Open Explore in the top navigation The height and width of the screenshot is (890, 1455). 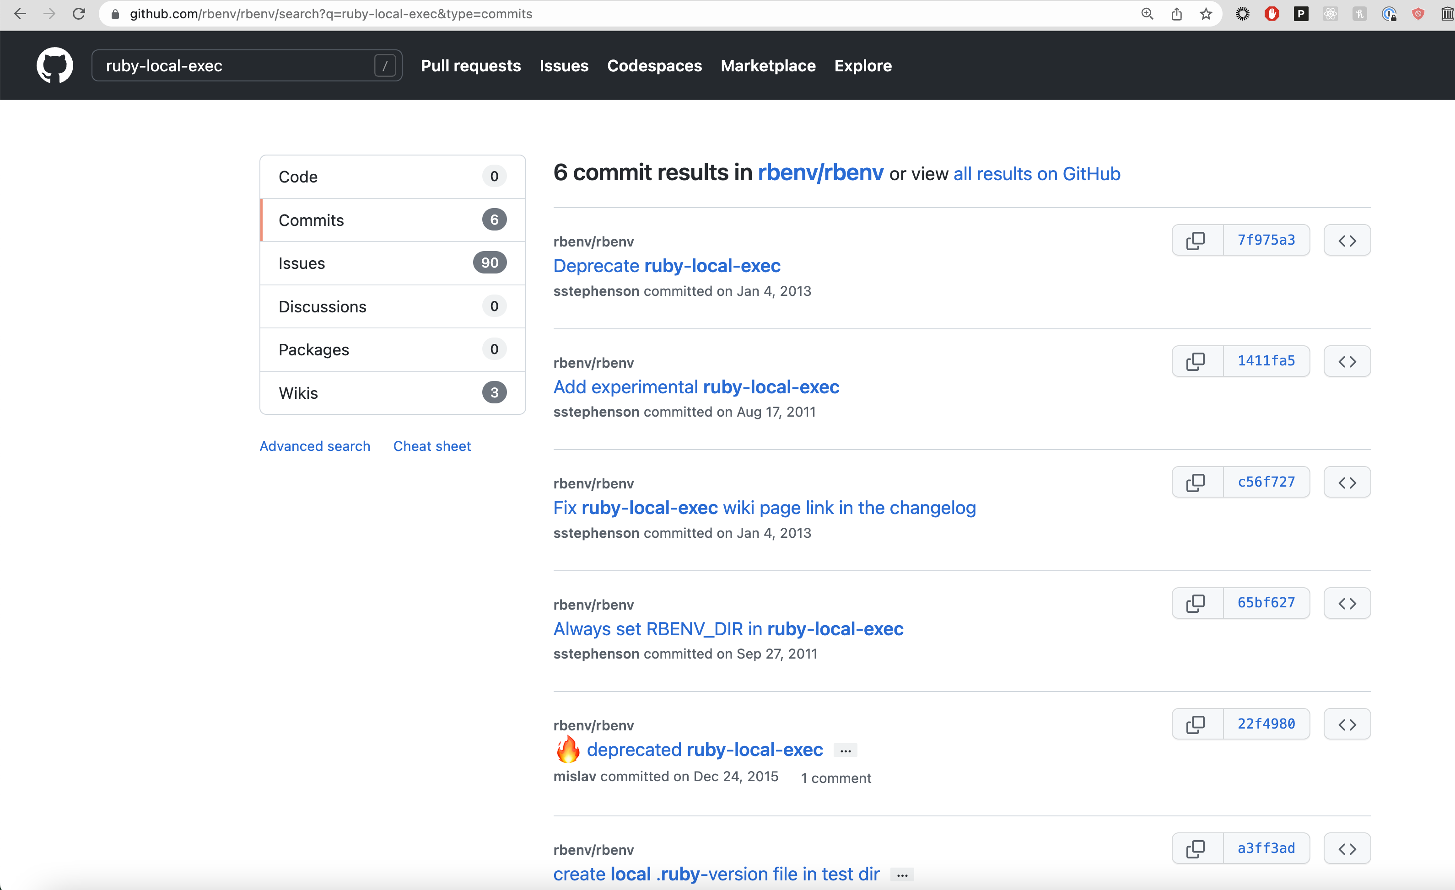tap(863, 65)
